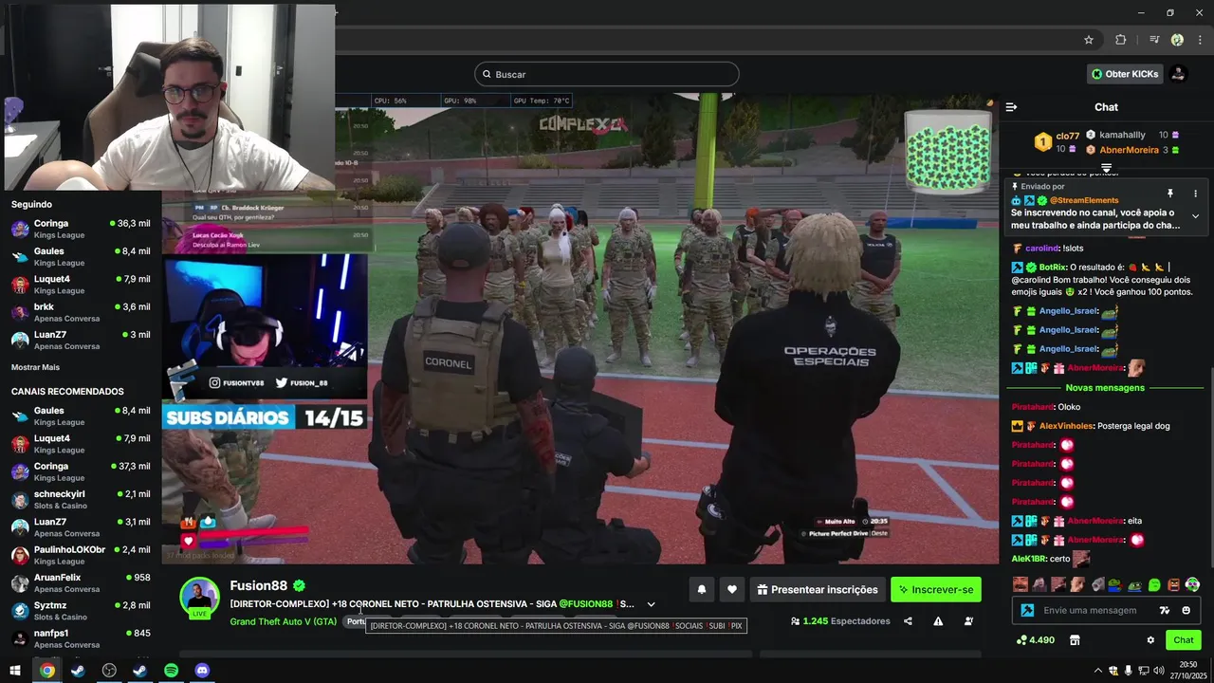Click AlexVinholes username in chat
Screen dimensions: 1214x683
1065,426
